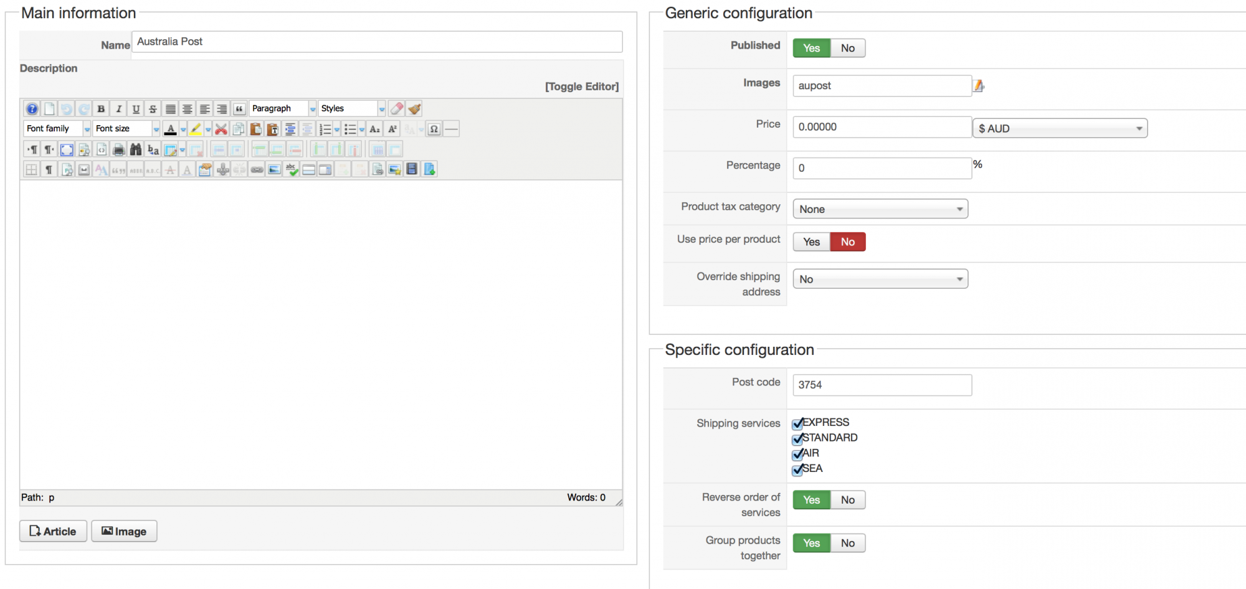Uncheck the SEA shipping service
The width and height of the screenshot is (1246, 589).
coord(797,469)
